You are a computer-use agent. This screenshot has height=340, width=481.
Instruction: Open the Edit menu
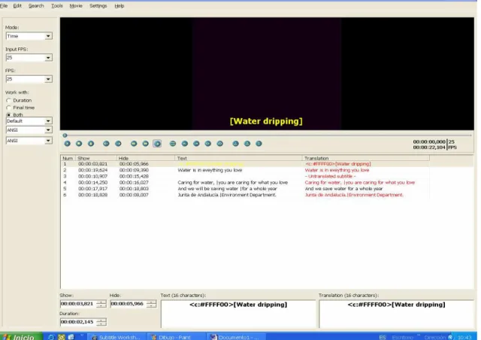17,6
